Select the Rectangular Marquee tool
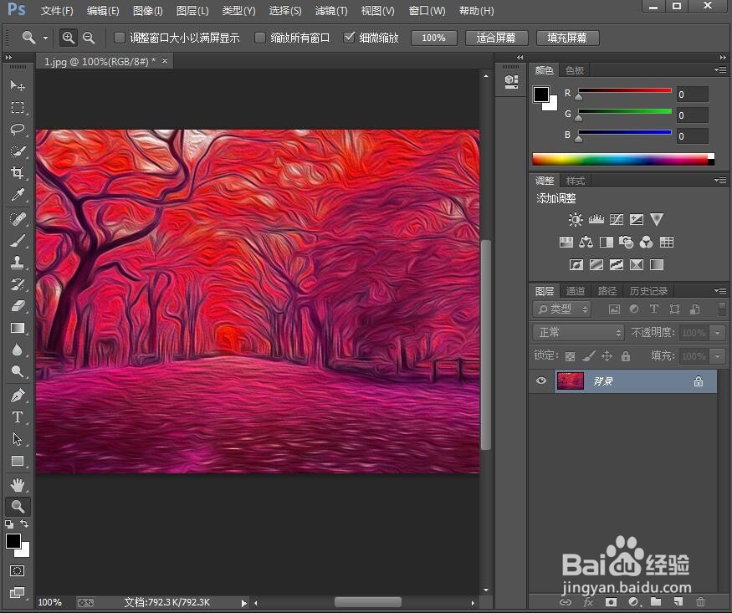 click(x=18, y=107)
